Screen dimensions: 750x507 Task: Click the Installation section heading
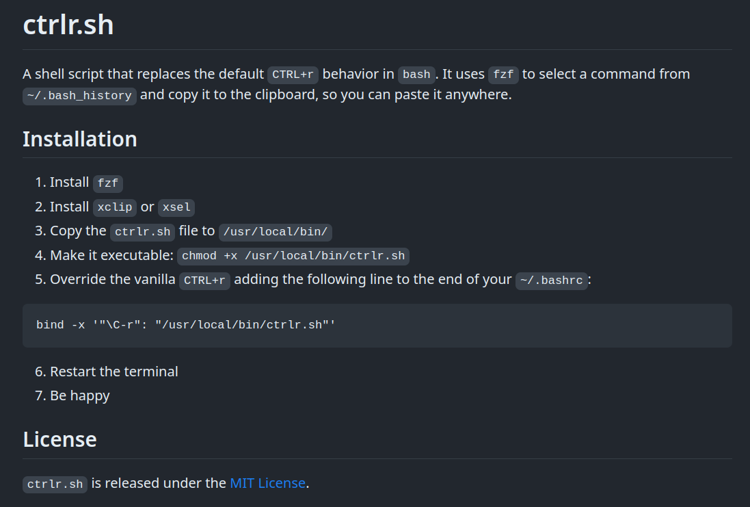80,139
